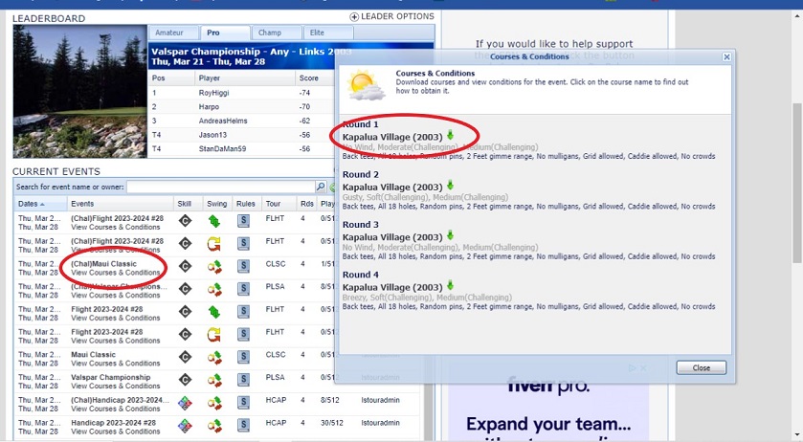This screenshot has width=803, height=442.
Task: Click the colored skill icon for (Chal)Handicap 2023-2024
Action: tap(185, 403)
